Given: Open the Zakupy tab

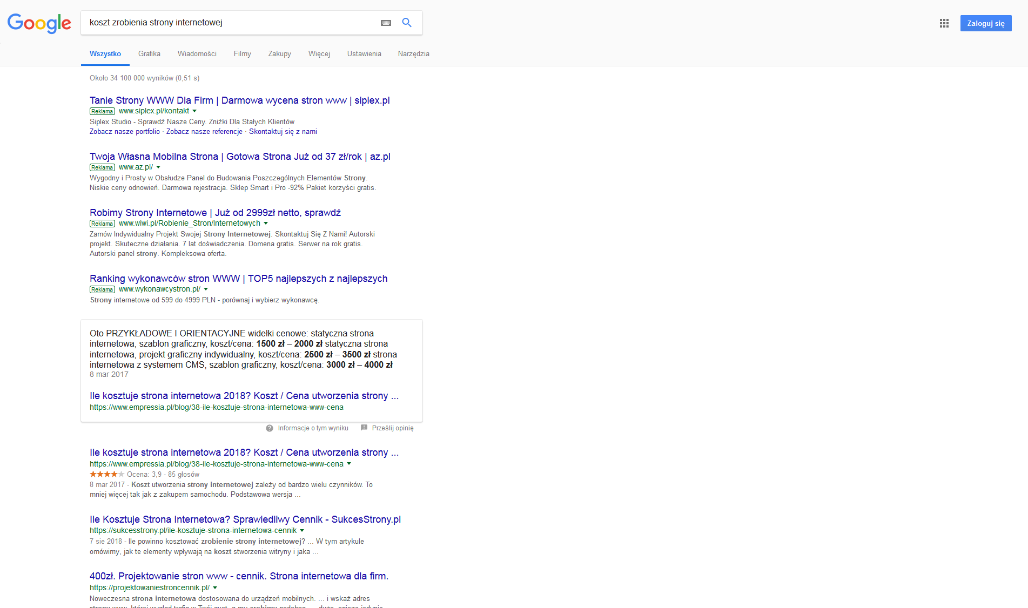Looking at the screenshot, I should (x=280, y=54).
